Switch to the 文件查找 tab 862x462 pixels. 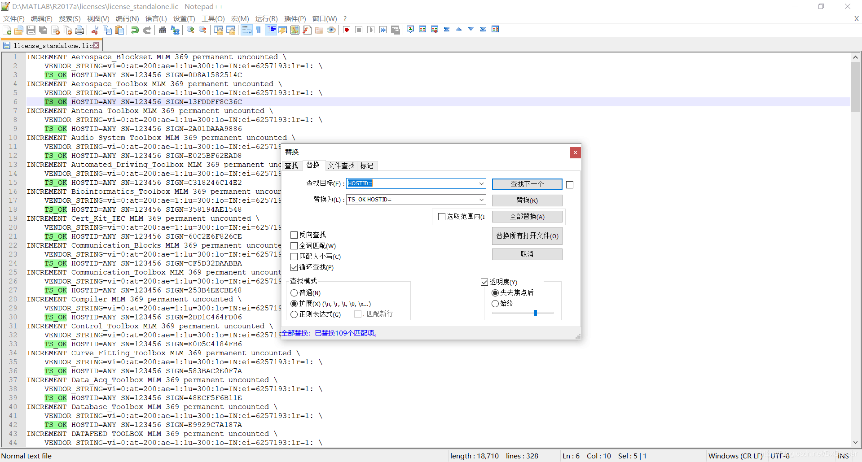(341, 166)
